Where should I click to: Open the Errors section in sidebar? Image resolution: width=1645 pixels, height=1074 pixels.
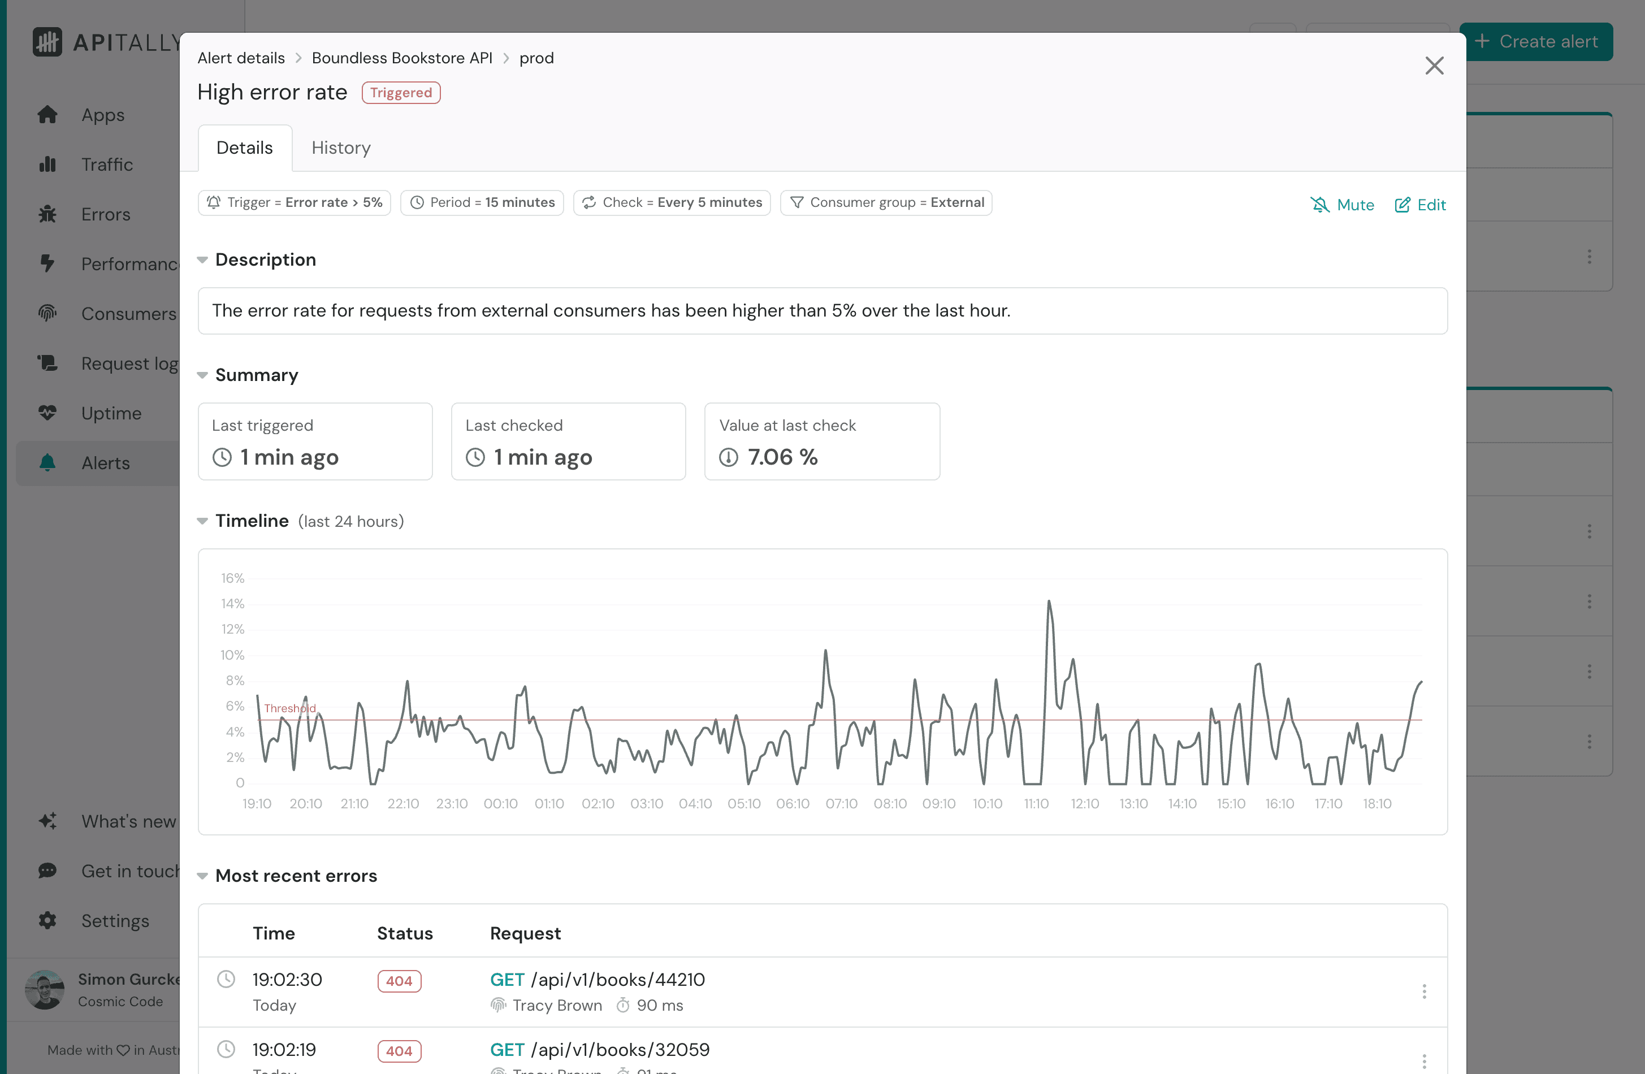[105, 214]
